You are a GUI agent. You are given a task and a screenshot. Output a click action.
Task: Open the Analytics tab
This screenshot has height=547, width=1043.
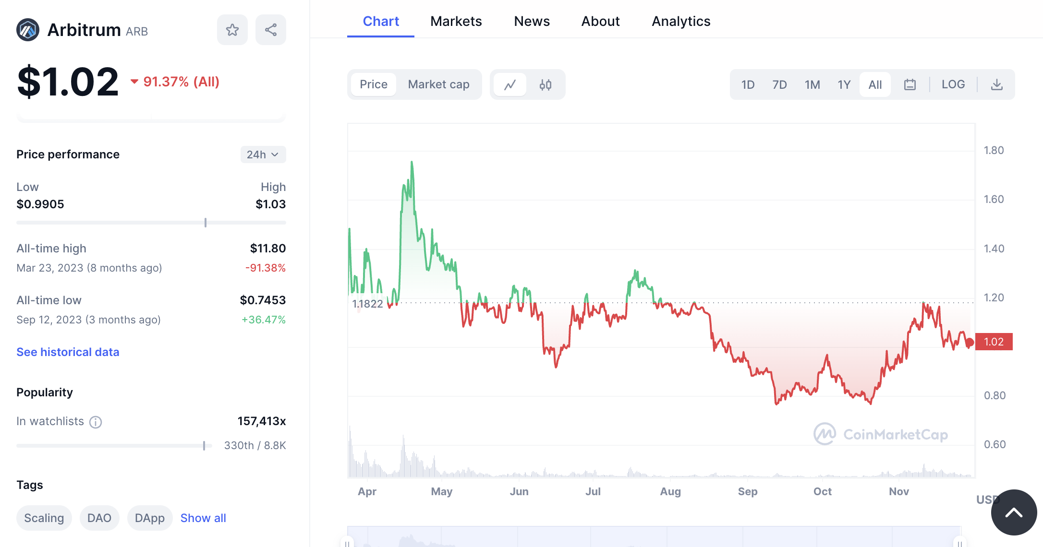[x=681, y=21]
